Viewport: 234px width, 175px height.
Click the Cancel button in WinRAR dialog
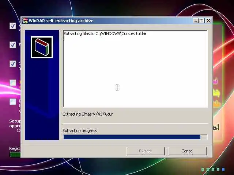pos(188,151)
